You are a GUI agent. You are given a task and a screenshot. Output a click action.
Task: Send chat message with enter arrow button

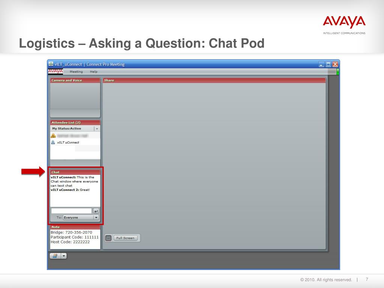pos(96,211)
